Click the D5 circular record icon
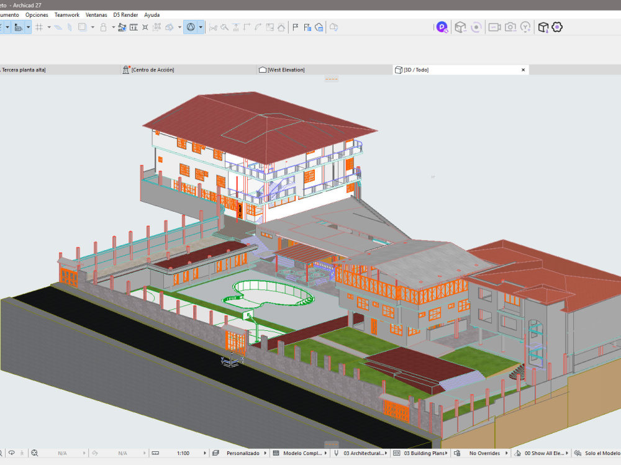The height and width of the screenshot is (465, 621). coord(476,27)
